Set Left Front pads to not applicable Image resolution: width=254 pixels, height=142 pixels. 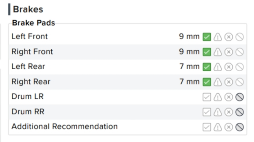point(239,37)
